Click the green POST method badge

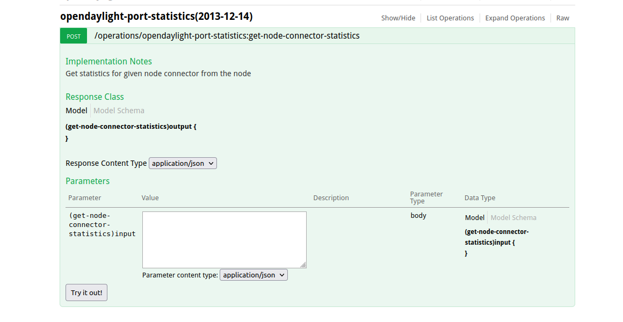[74, 36]
